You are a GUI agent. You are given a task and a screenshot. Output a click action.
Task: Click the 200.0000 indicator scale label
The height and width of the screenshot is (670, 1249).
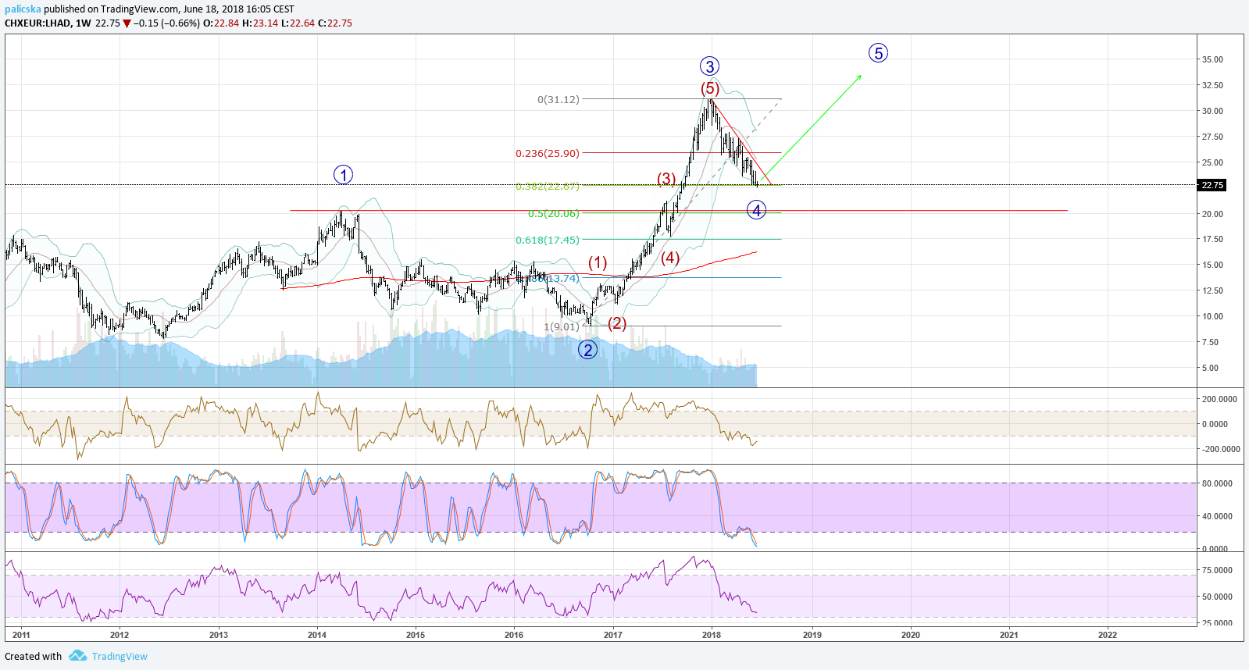click(1219, 399)
